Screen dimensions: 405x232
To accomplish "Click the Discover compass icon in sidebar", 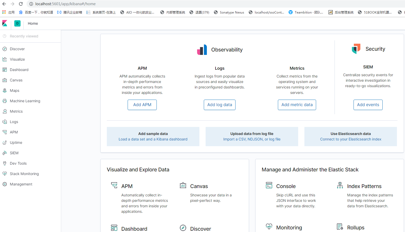I will click(5, 49).
